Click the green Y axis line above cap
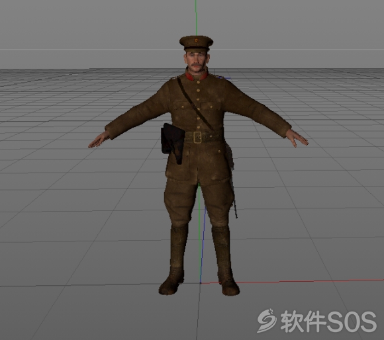The width and height of the screenshot is (384, 340). 196,18
